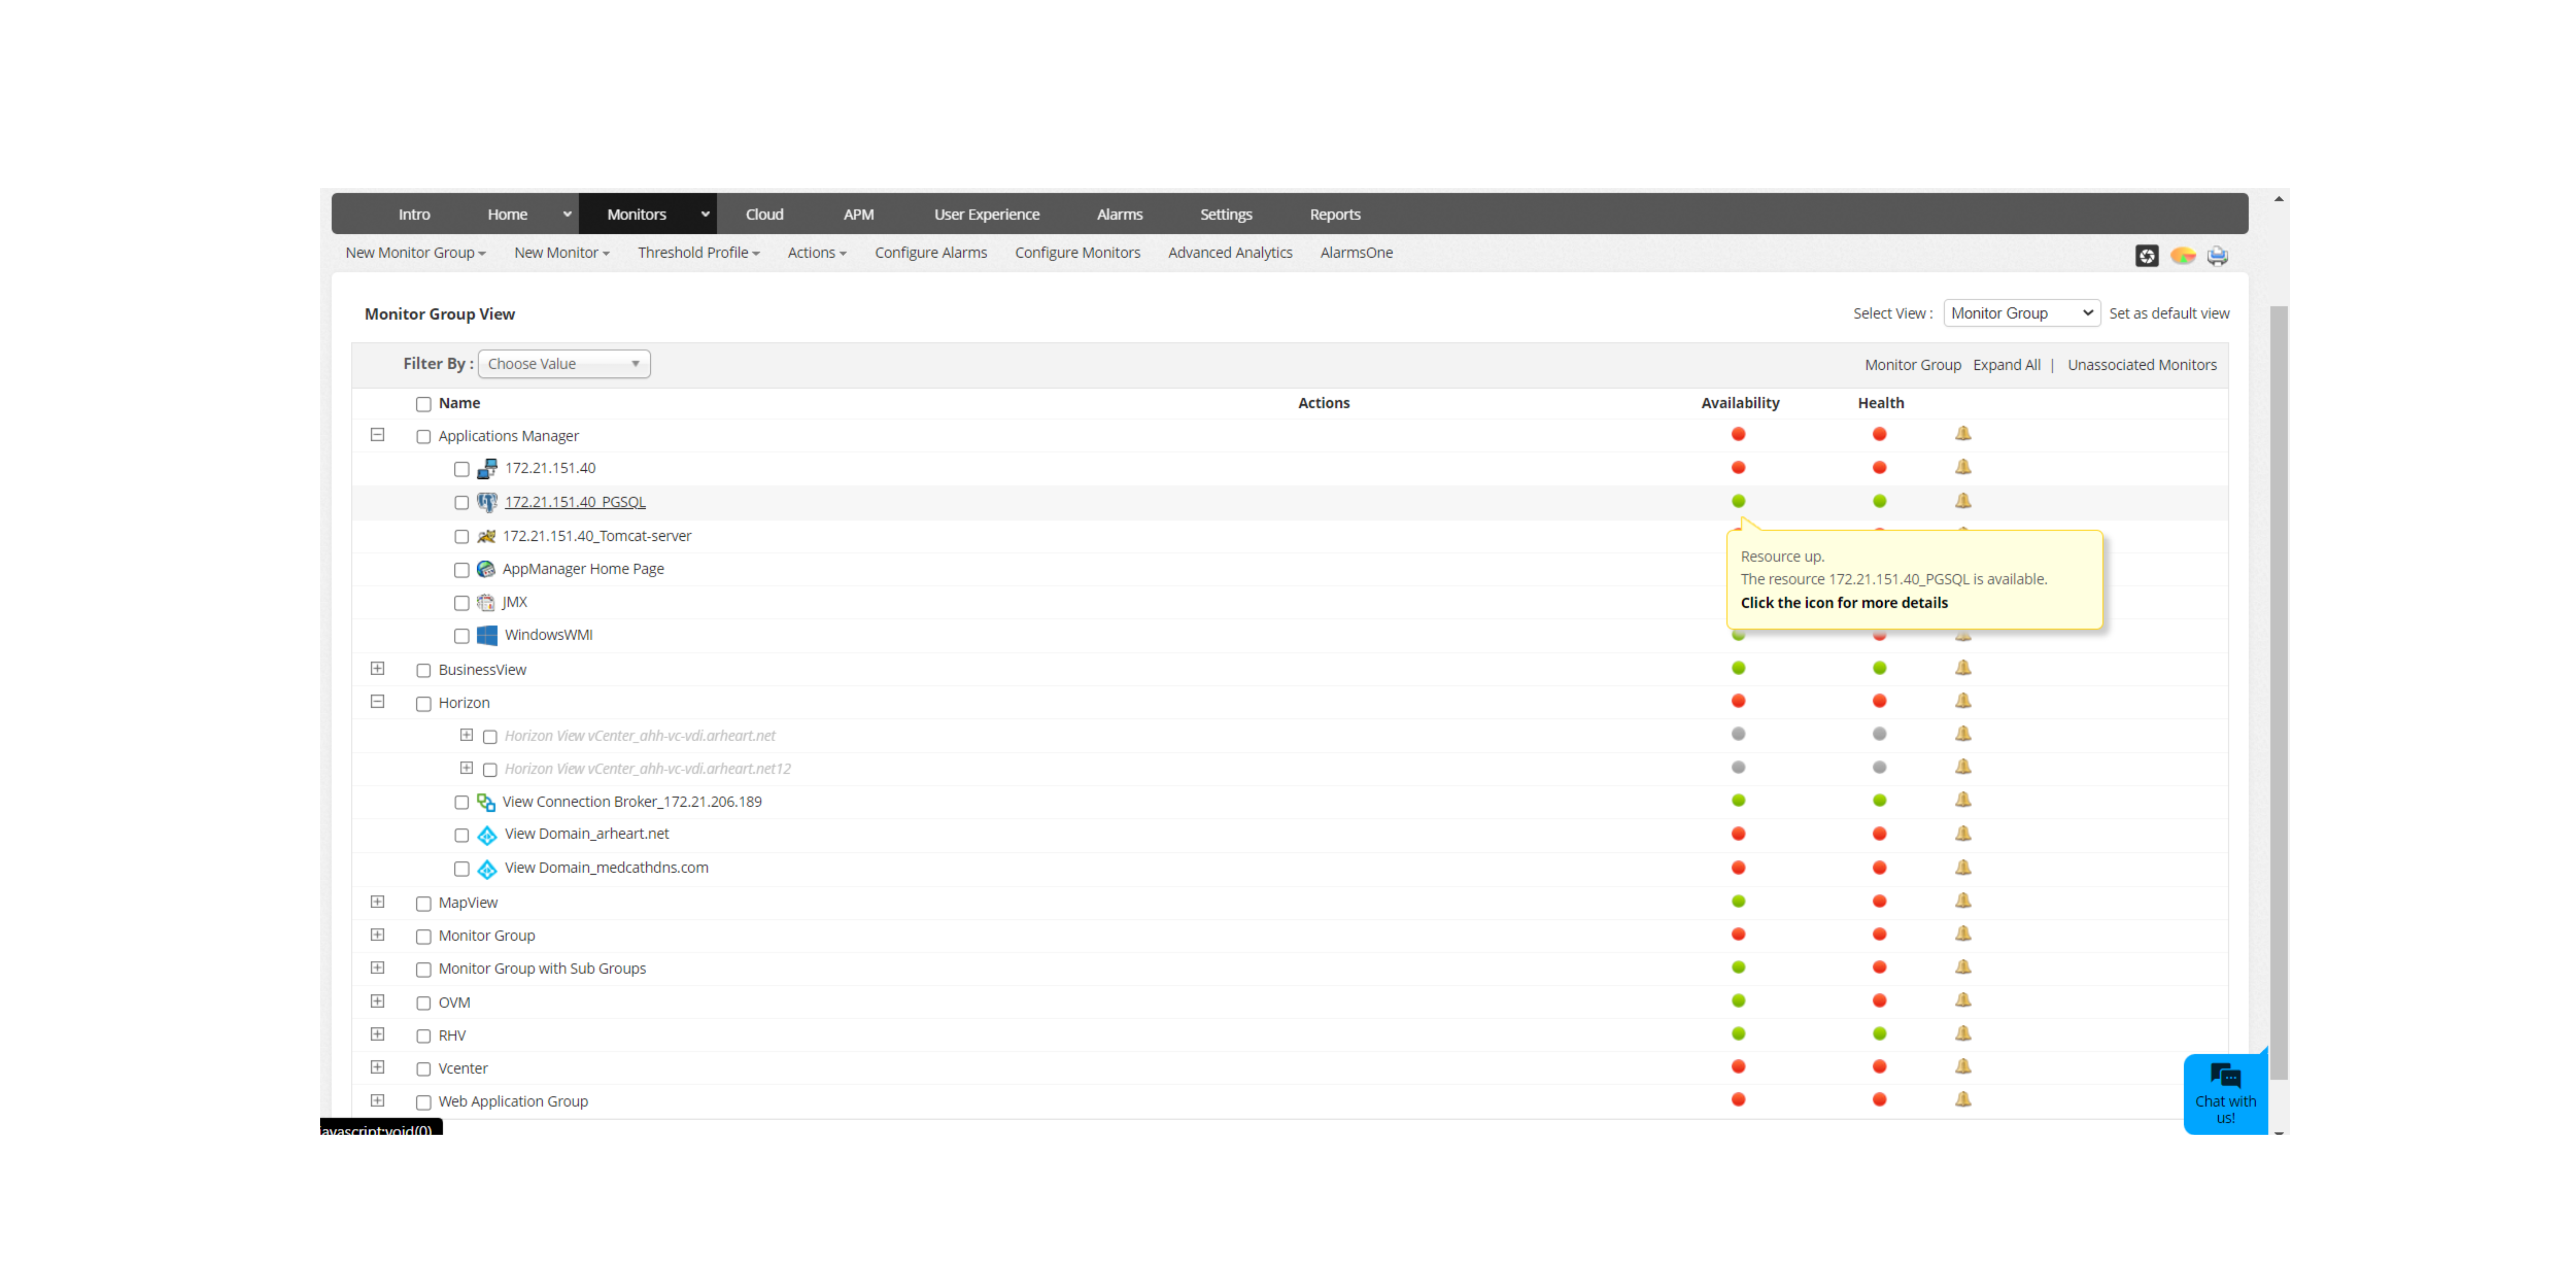This screenshot has width=2576, height=1288.
Task: Click the print icon at top right
Action: pyautogui.click(x=2218, y=256)
